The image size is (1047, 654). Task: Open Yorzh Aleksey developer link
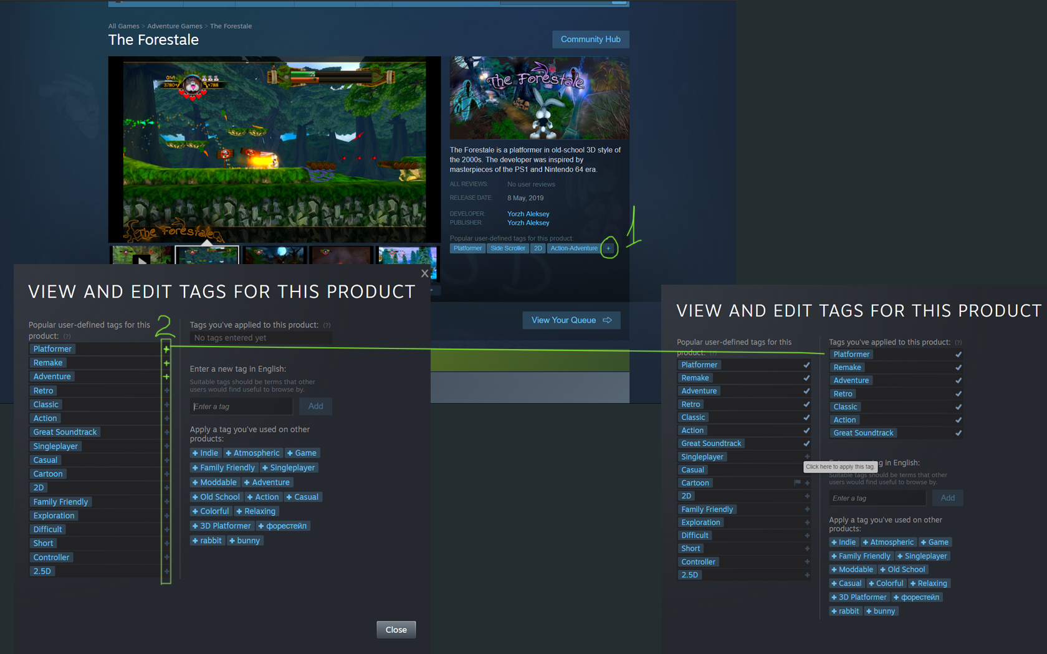[528, 214]
